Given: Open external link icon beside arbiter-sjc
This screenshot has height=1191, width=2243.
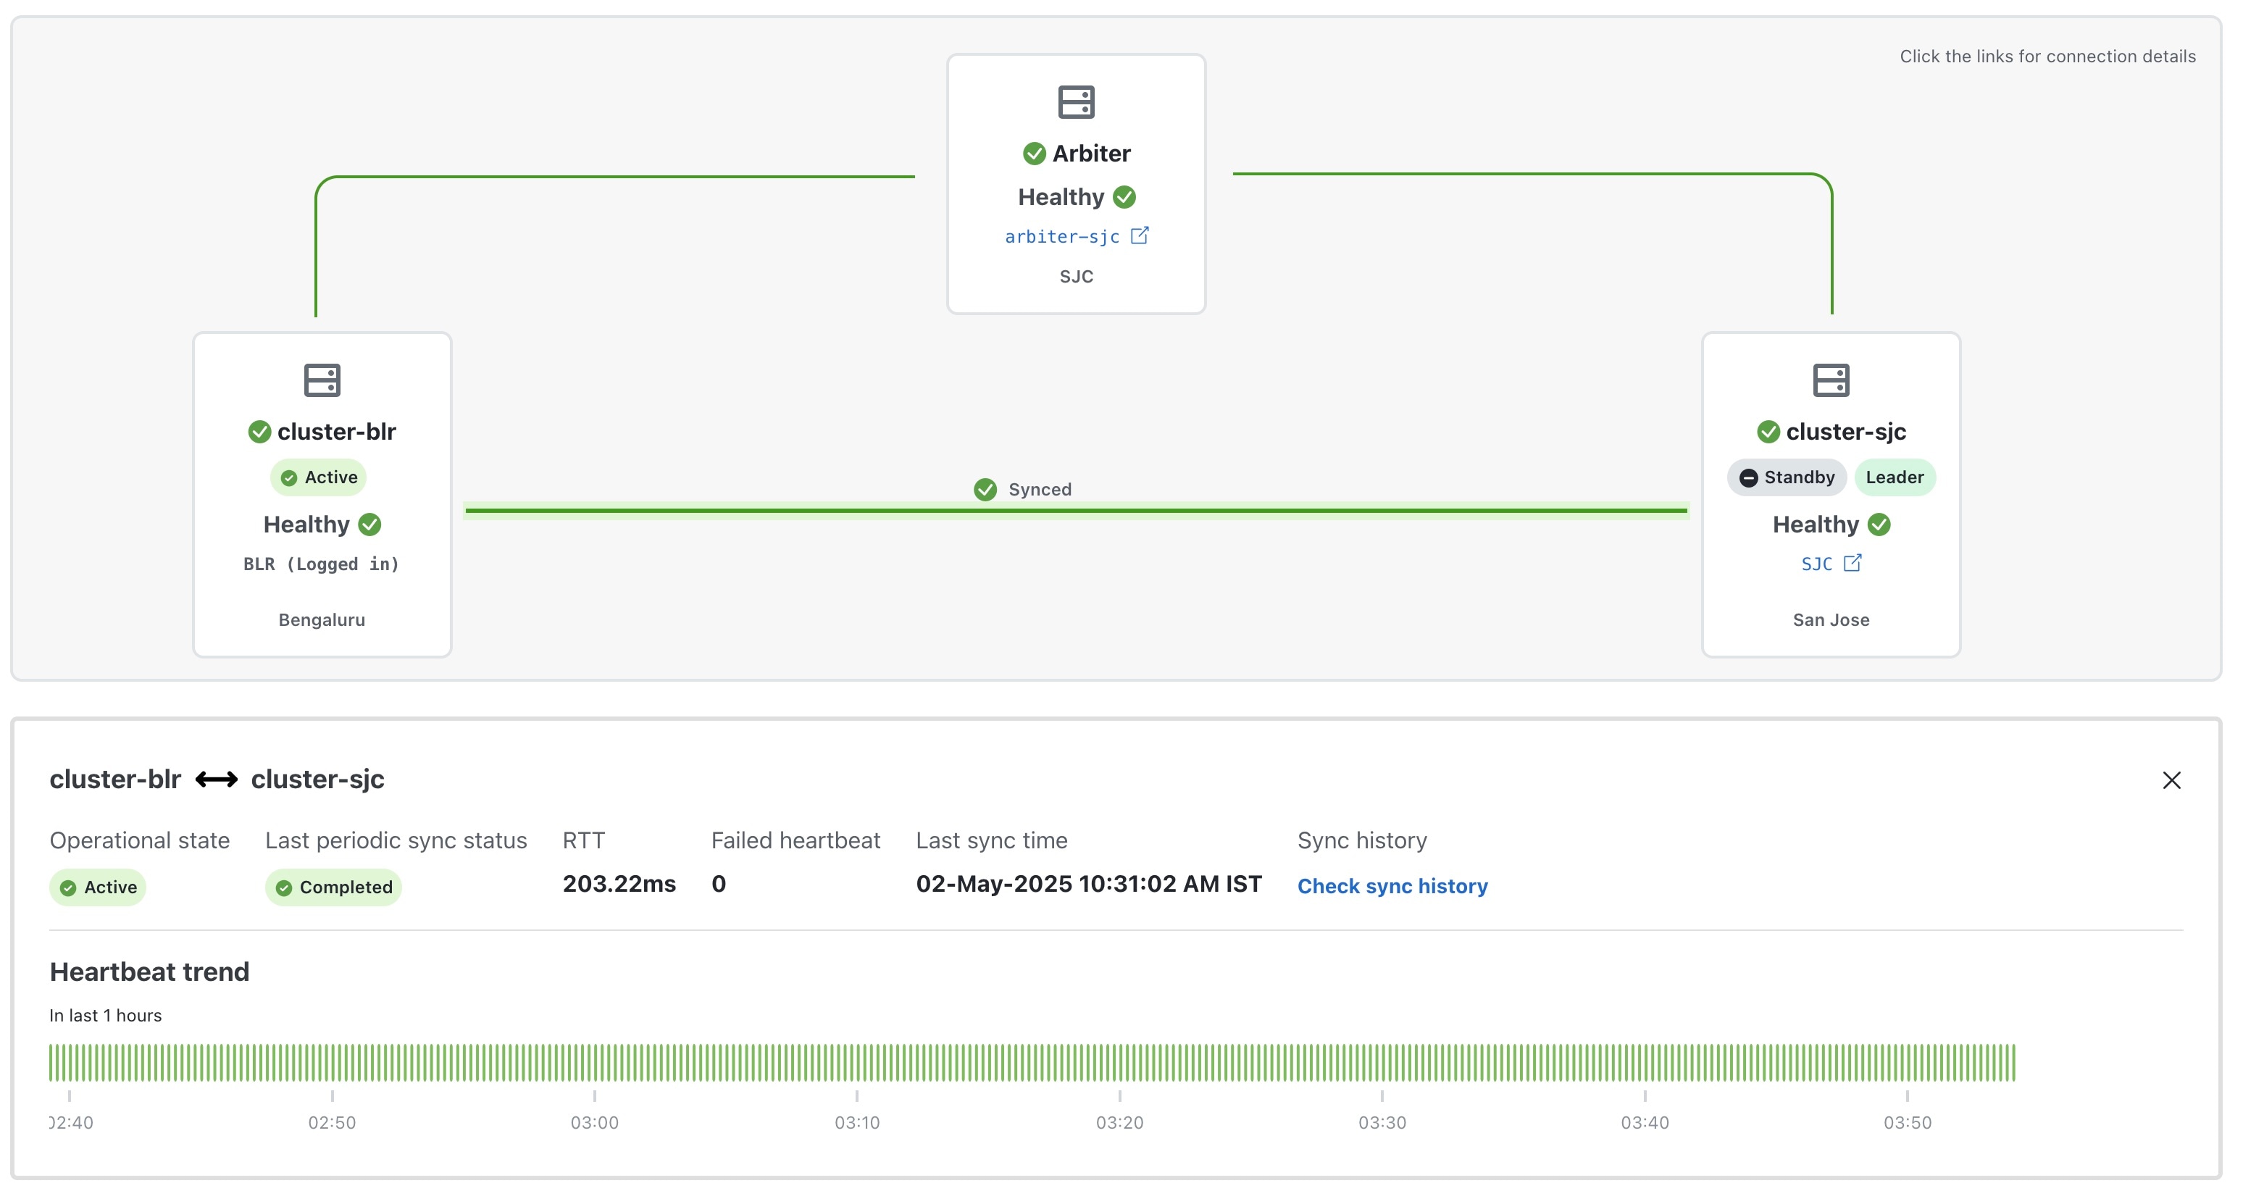Looking at the screenshot, I should [x=1140, y=236].
